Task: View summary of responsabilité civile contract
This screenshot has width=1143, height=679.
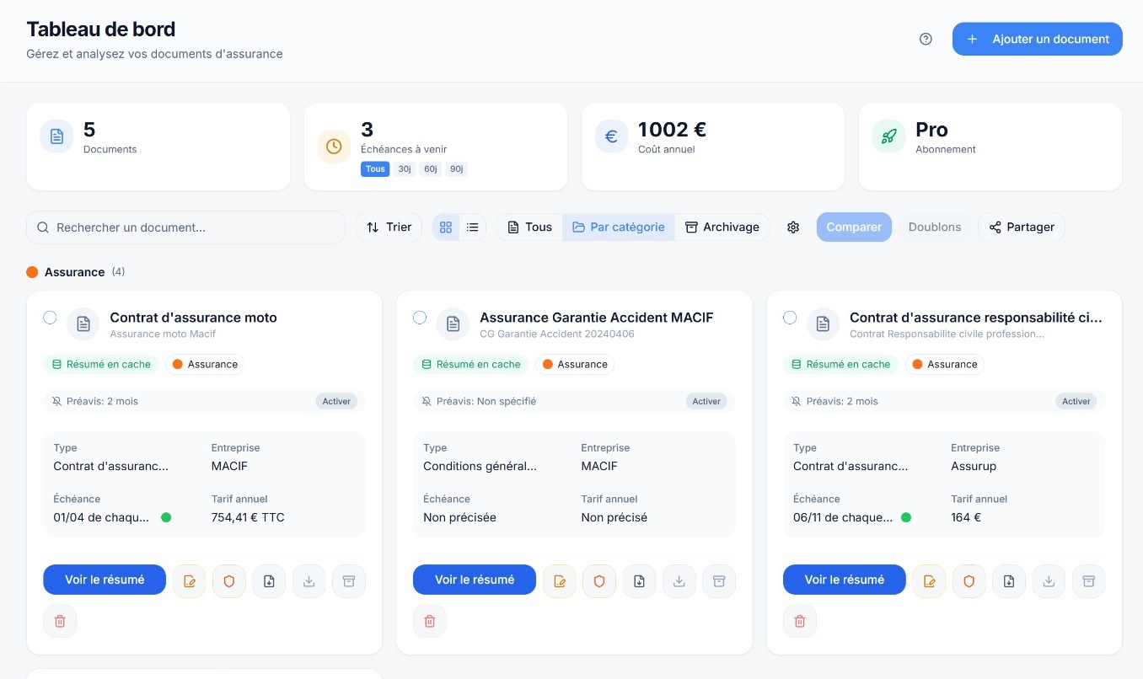Action: pyautogui.click(x=845, y=580)
